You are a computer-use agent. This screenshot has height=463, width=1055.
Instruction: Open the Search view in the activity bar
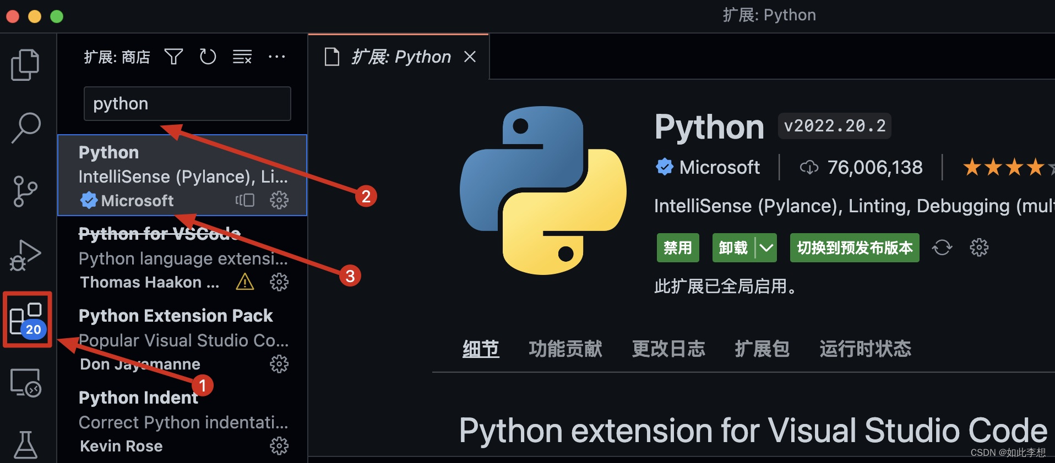coord(25,128)
